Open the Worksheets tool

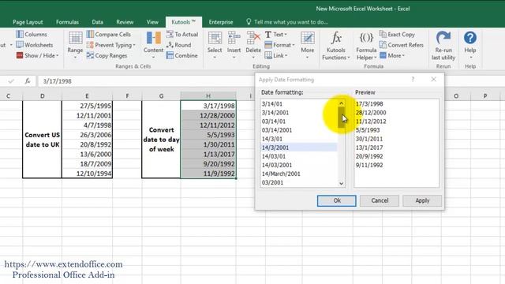[35, 45]
